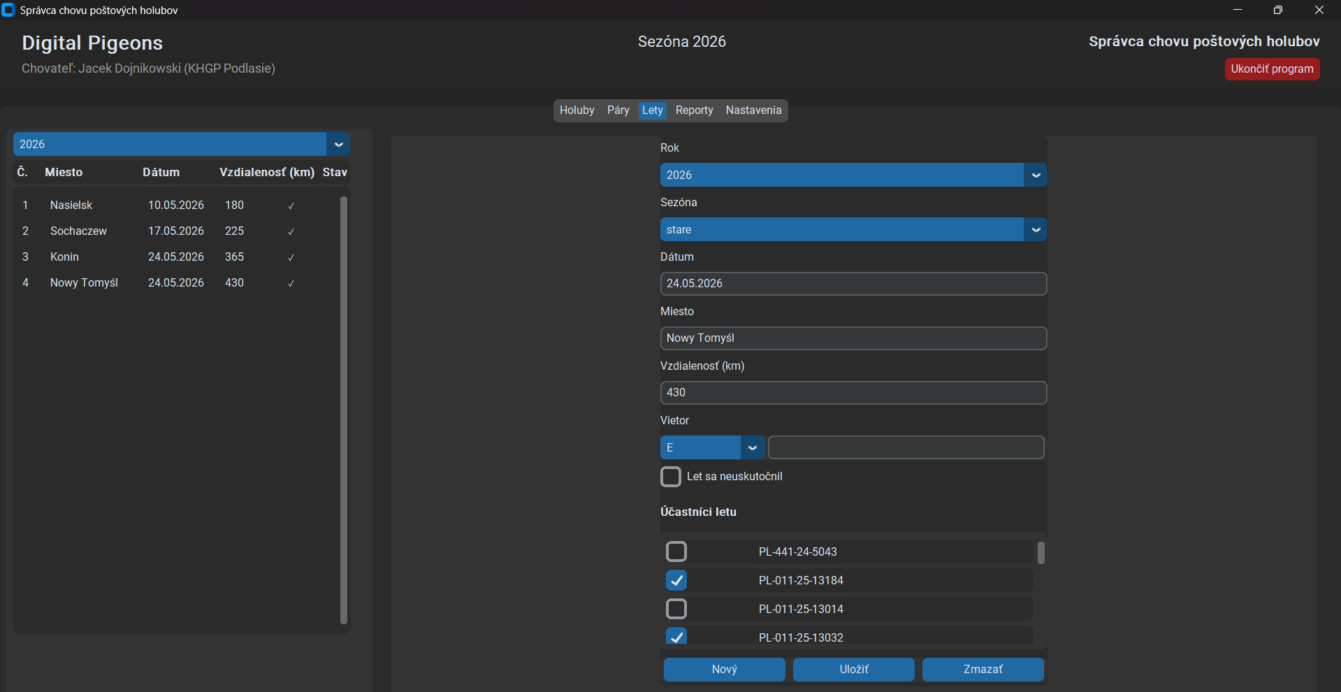1341x692 pixels.
Task: Check pigeon PL-011-25-13014
Action: pyautogui.click(x=676, y=609)
